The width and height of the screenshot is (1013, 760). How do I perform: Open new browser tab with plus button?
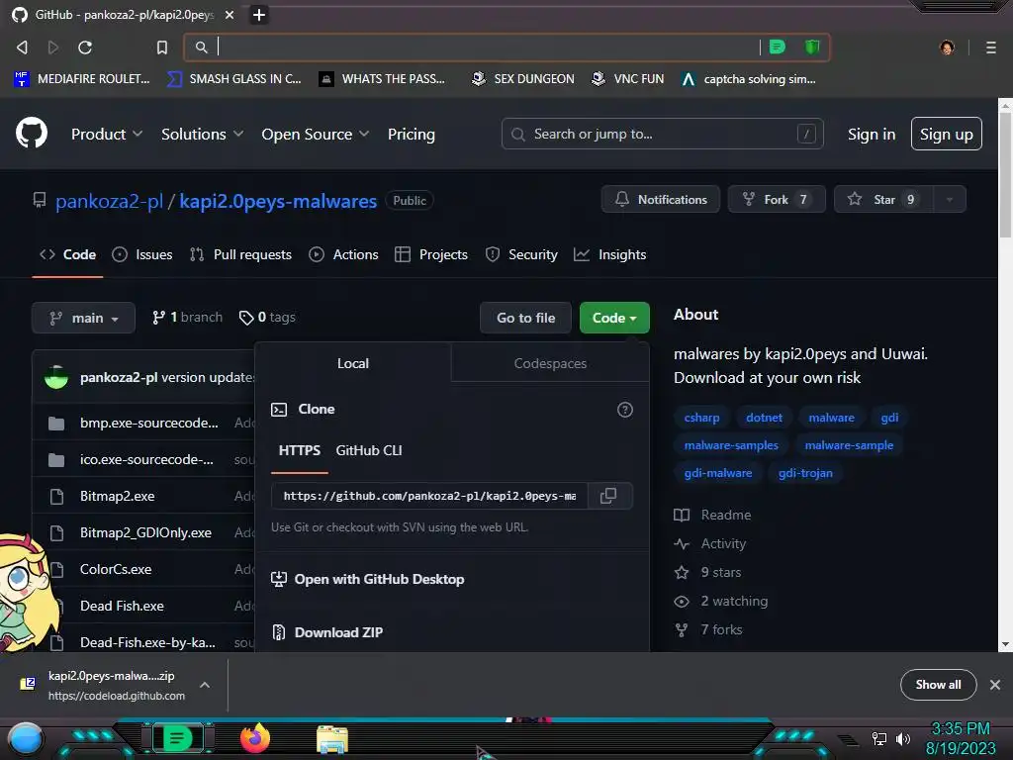(258, 15)
